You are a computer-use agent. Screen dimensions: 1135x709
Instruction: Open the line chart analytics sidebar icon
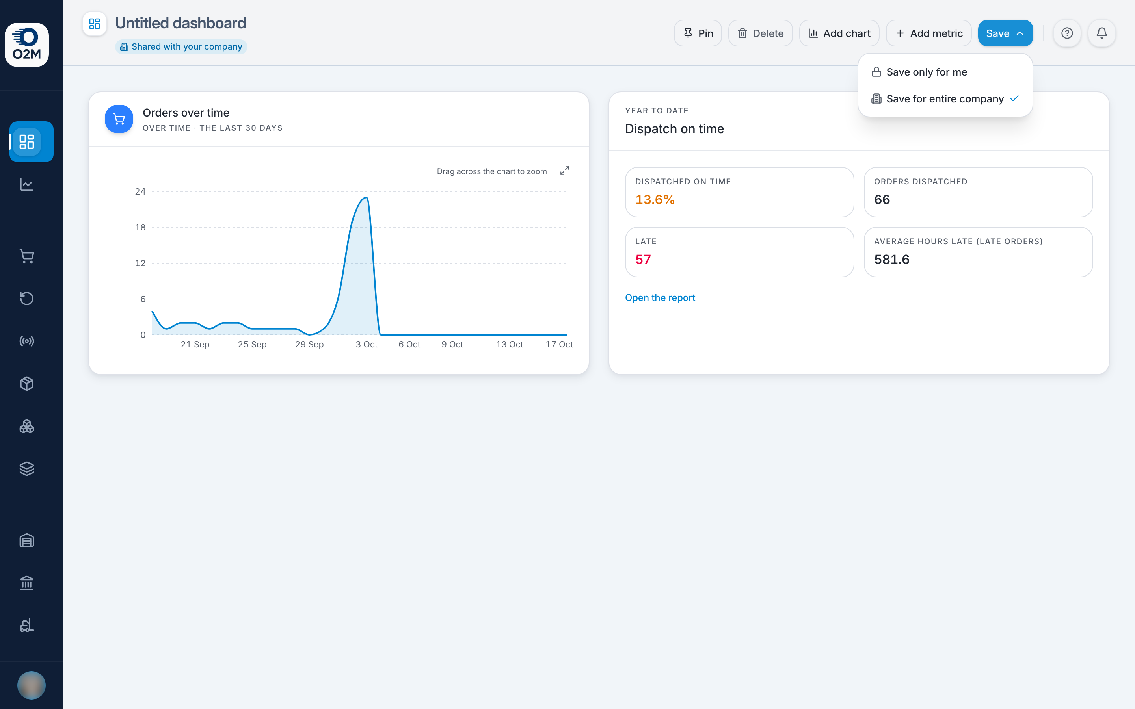point(27,184)
